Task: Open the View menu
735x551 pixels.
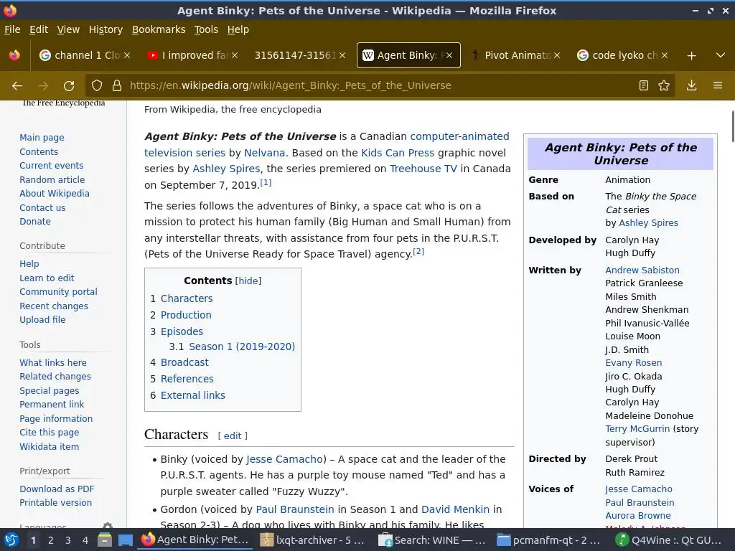Action: click(68, 29)
